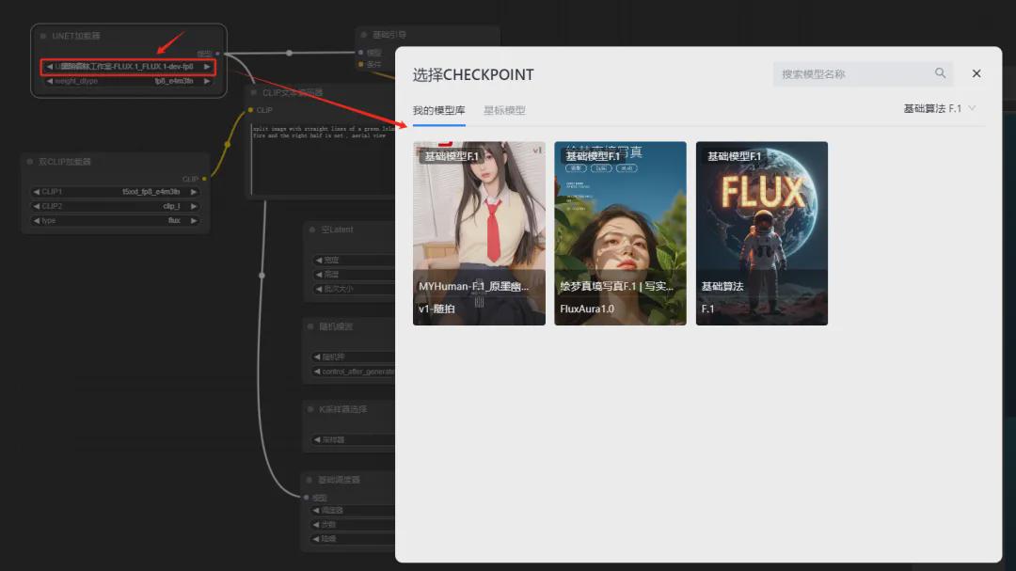Click the collapse icon on CLIP文本编码器 node

[x=254, y=92]
